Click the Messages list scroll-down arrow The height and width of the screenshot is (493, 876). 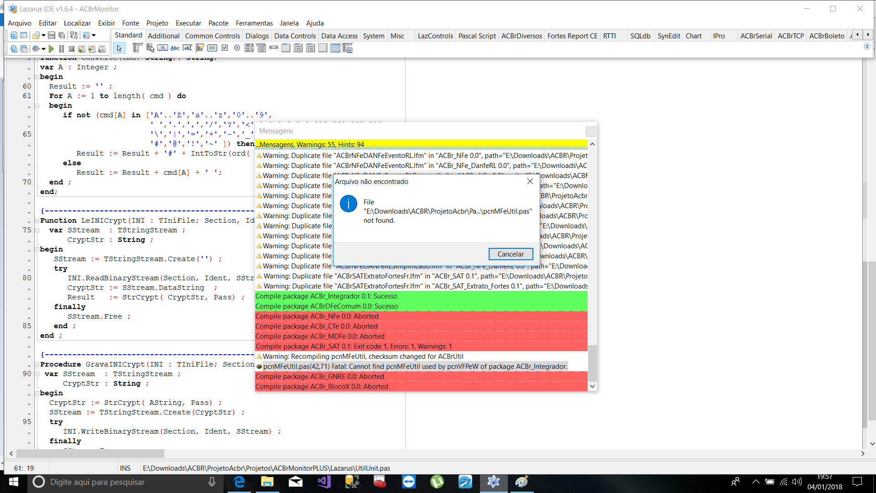point(592,387)
